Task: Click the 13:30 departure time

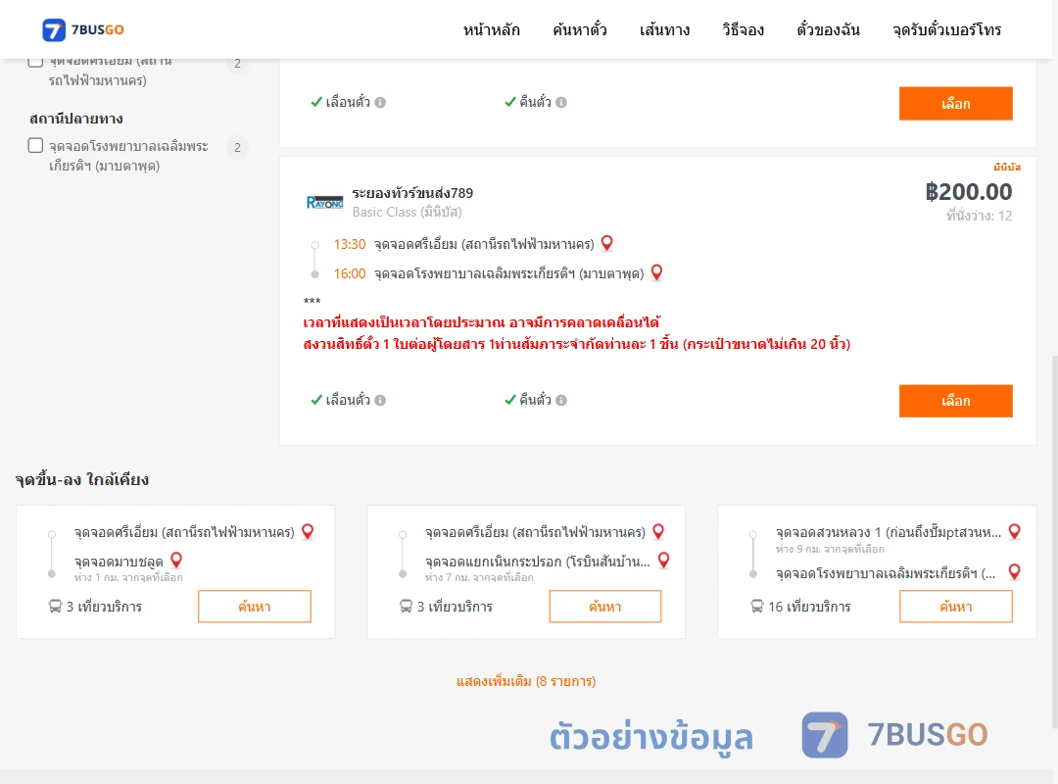Action: pyautogui.click(x=350, y=244)
